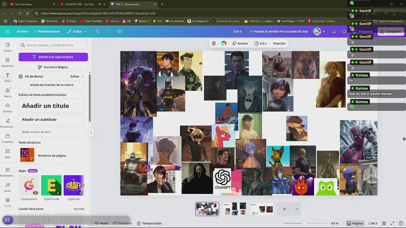Click Añade las fuentes de tu marca

[x=52, y=85]
